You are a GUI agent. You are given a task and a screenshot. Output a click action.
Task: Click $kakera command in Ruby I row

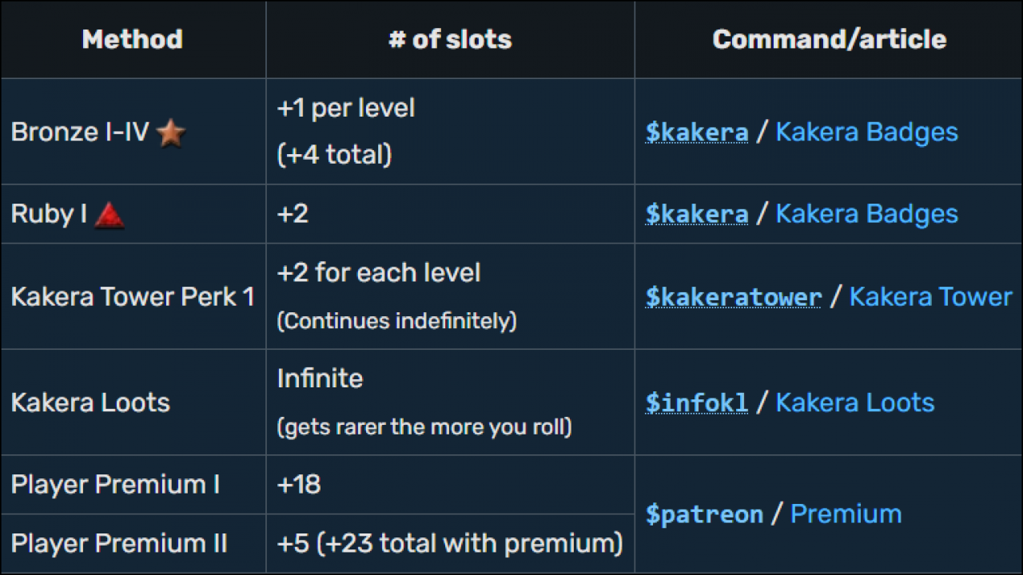click(696, 214)
